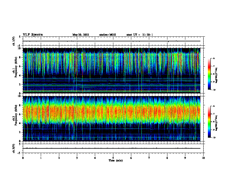Click the ch.2 spectrogram color bar

[x=209, y=122]
